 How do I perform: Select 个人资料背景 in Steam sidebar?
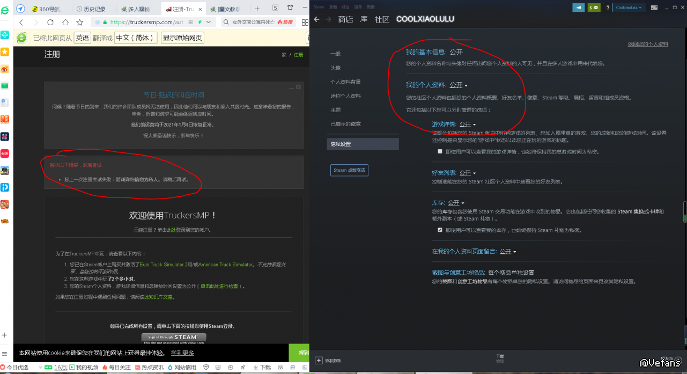[x=345, y=82]
